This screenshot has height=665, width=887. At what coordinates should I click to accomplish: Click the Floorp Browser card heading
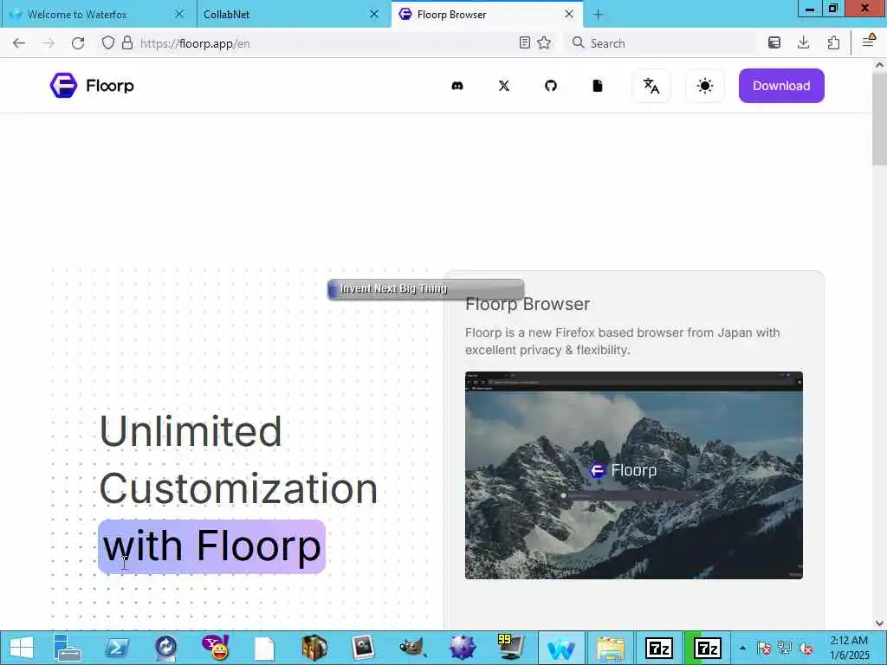coord(528,304)
